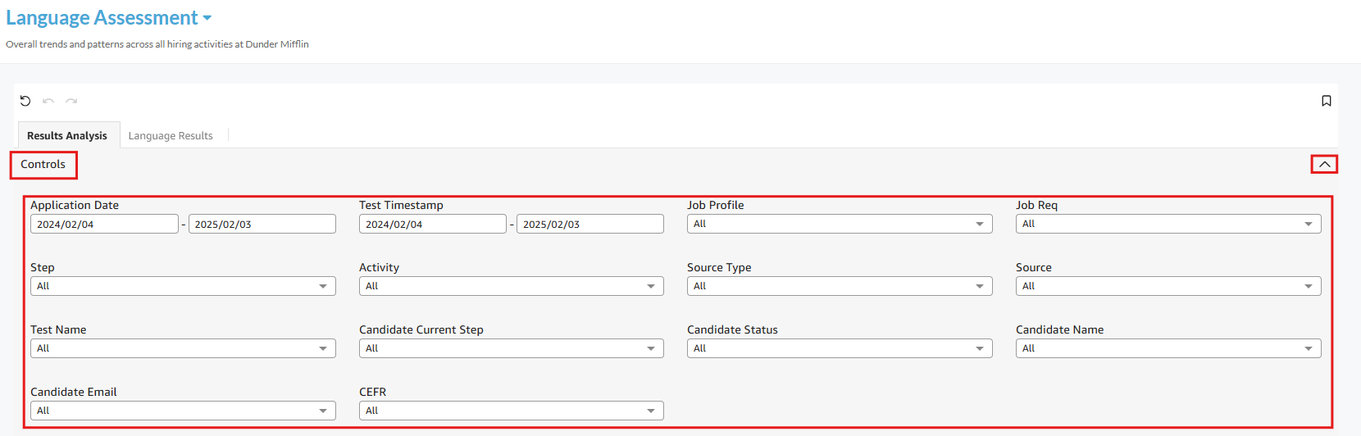This screenshot has width=1361, height=436.
Task: Open the Step filter dropdown
Action: [x=183, y=286]
